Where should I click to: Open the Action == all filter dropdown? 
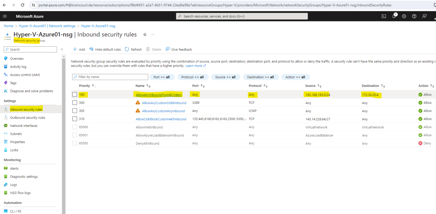(x=295, y=77)
